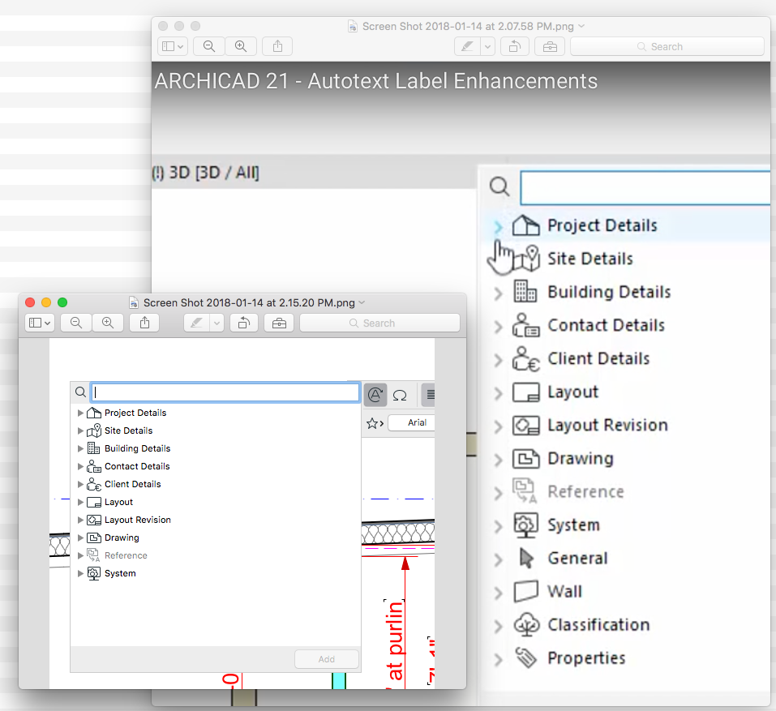Click the markup pen in front Preview window

point(196,323)
